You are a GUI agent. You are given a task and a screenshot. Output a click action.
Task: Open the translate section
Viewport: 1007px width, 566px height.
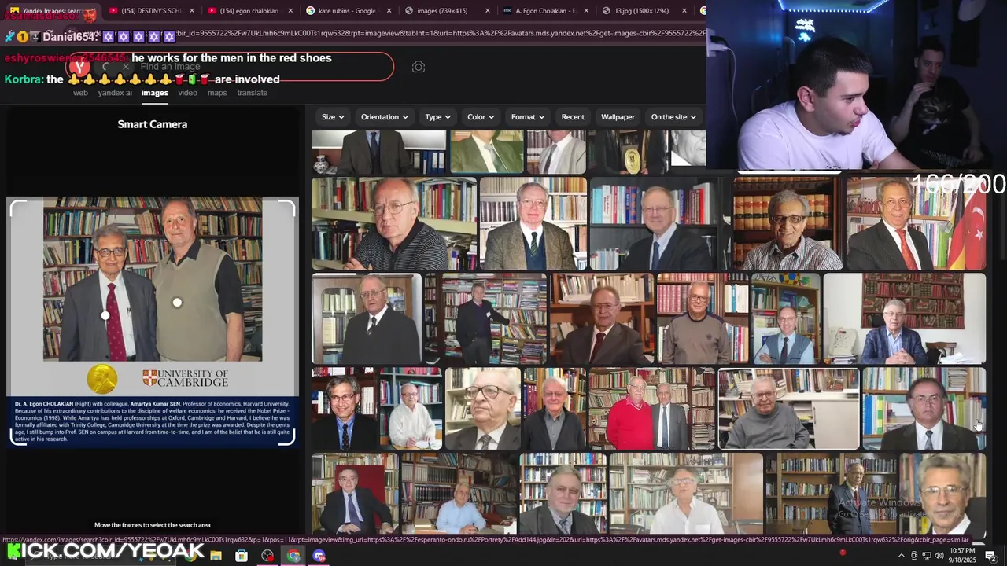pos(253,93)
